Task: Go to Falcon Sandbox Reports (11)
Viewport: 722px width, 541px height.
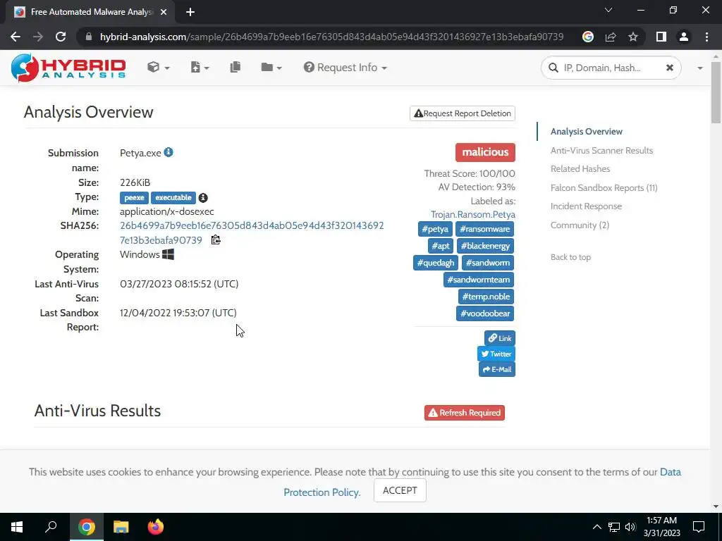Action: pyautogui.click(x=604, y=187)
